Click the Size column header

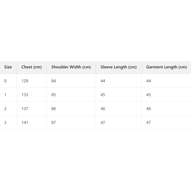8,67
